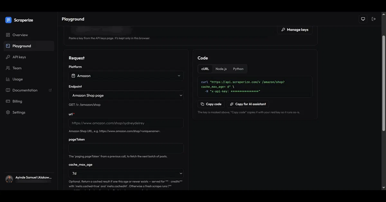Click the "Paste a key from the API keys page" hint

click(x=109, y=38)
